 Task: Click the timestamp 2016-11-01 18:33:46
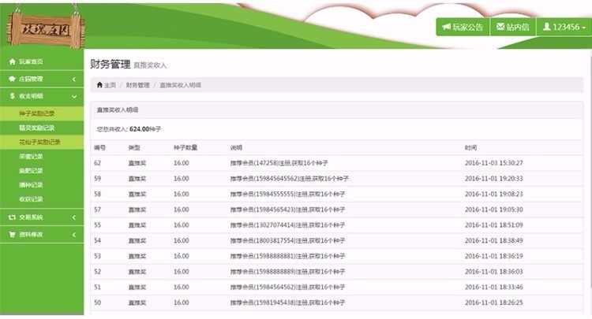tap(494, 287)
